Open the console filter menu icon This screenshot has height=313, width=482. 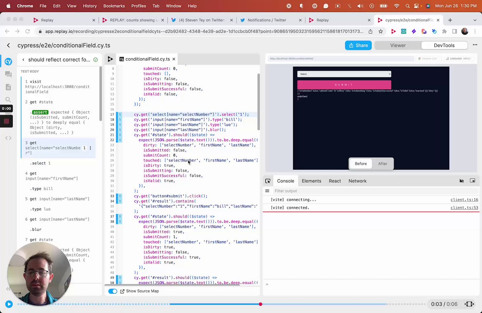[267, 191]
